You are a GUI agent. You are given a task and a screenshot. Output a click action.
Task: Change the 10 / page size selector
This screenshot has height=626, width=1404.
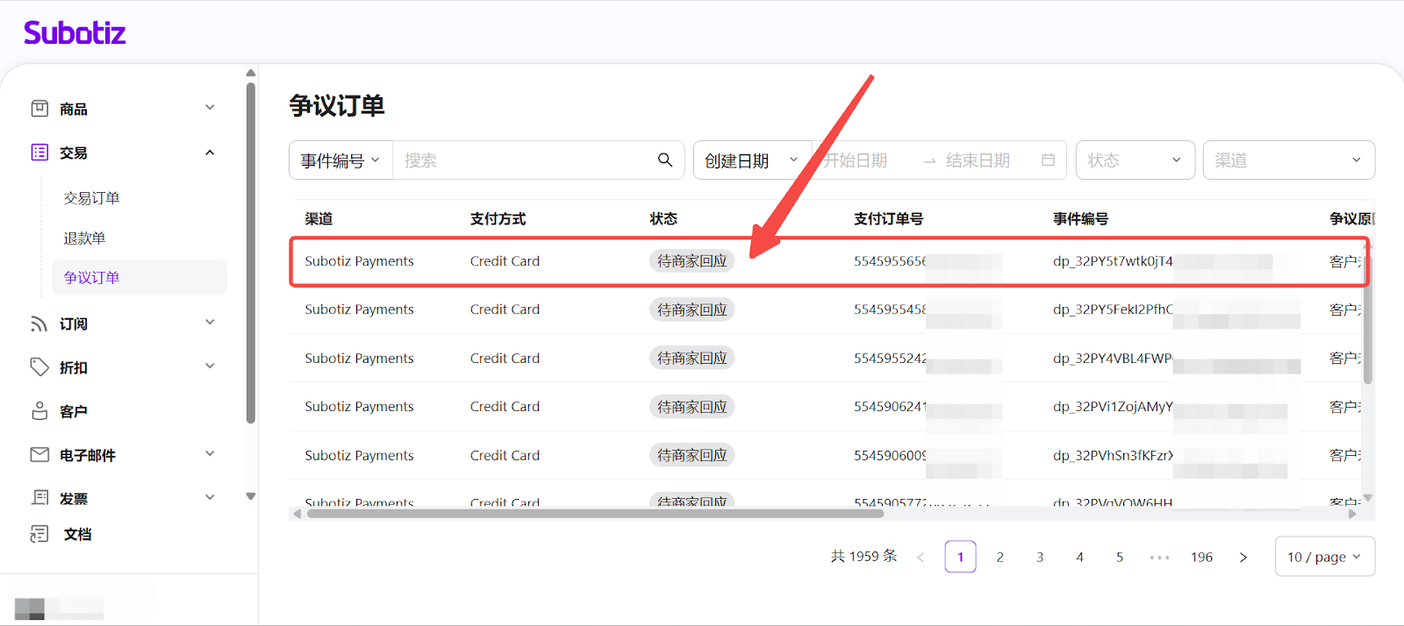point(1323,557)
